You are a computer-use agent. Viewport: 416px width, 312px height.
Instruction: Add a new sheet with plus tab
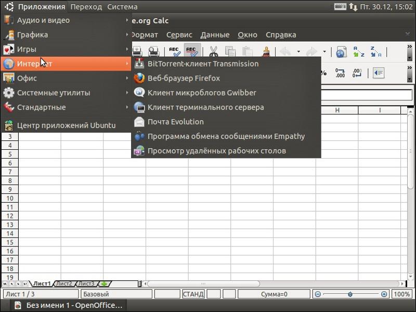(105, 283)
